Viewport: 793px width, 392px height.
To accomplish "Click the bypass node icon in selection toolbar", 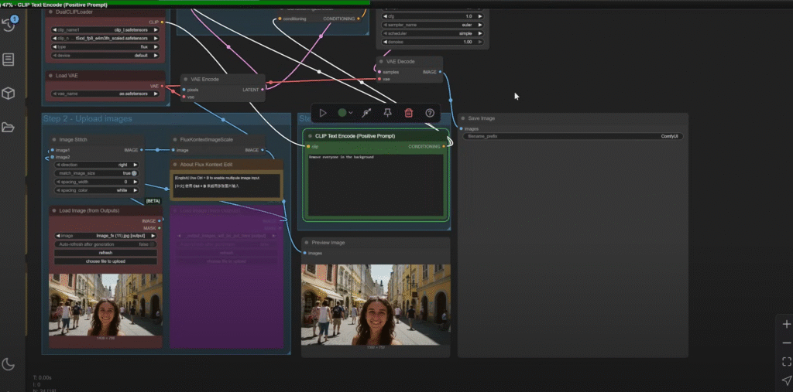I will [366, 113].
